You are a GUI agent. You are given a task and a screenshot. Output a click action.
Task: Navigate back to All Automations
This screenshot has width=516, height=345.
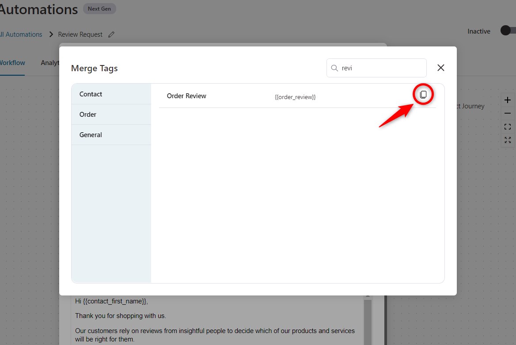[21, 34]
